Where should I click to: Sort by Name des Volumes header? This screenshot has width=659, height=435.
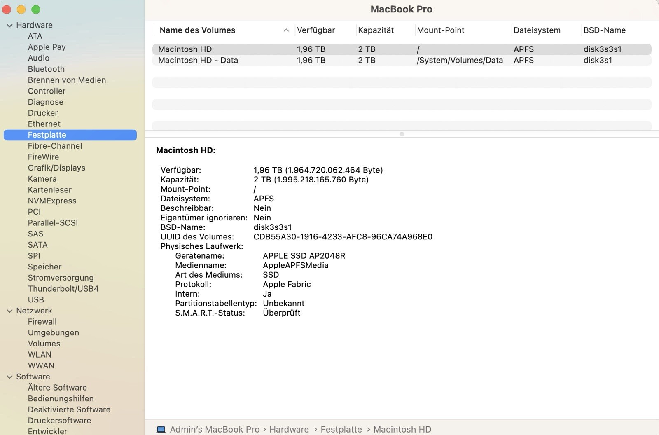point(197,30)
